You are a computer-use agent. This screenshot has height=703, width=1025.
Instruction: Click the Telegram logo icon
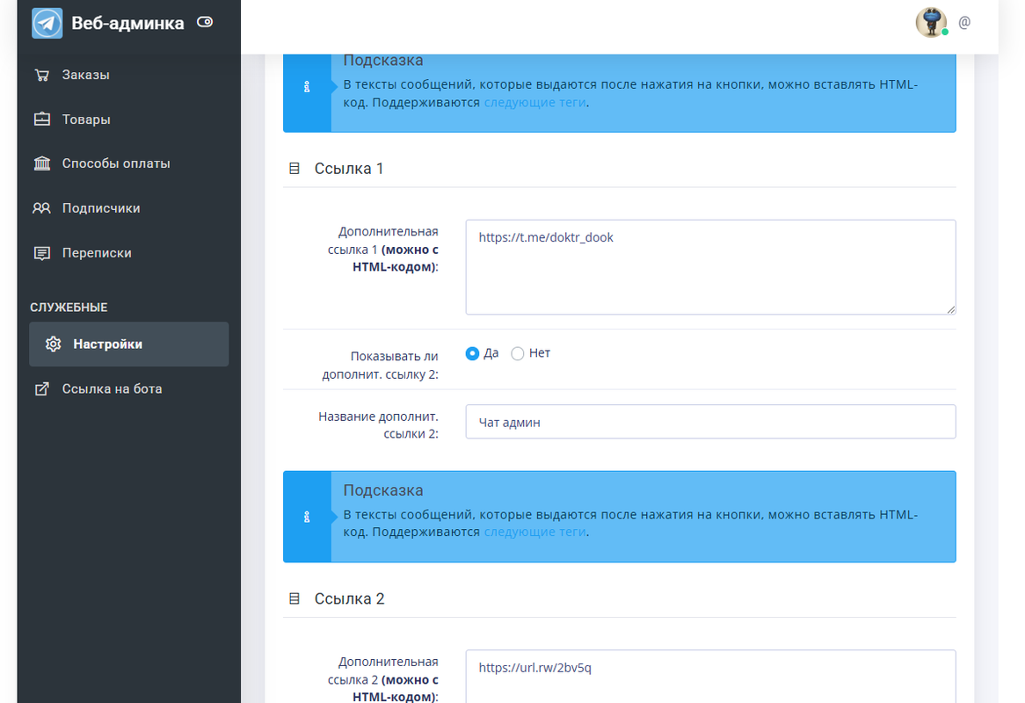click(x=47, y=23)
